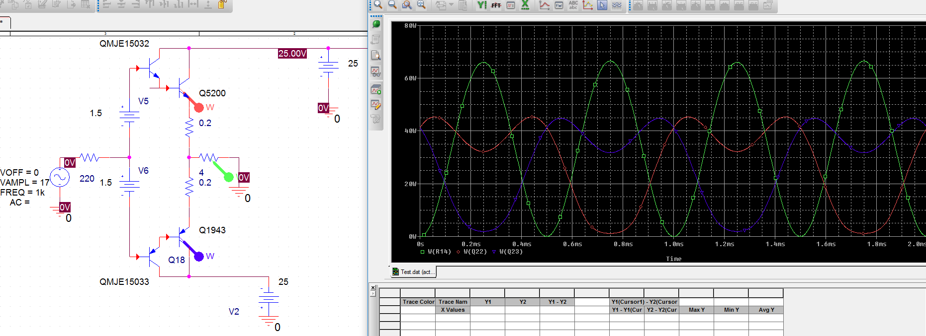Select the Zoom Area magnifier tool

point(407,4)
